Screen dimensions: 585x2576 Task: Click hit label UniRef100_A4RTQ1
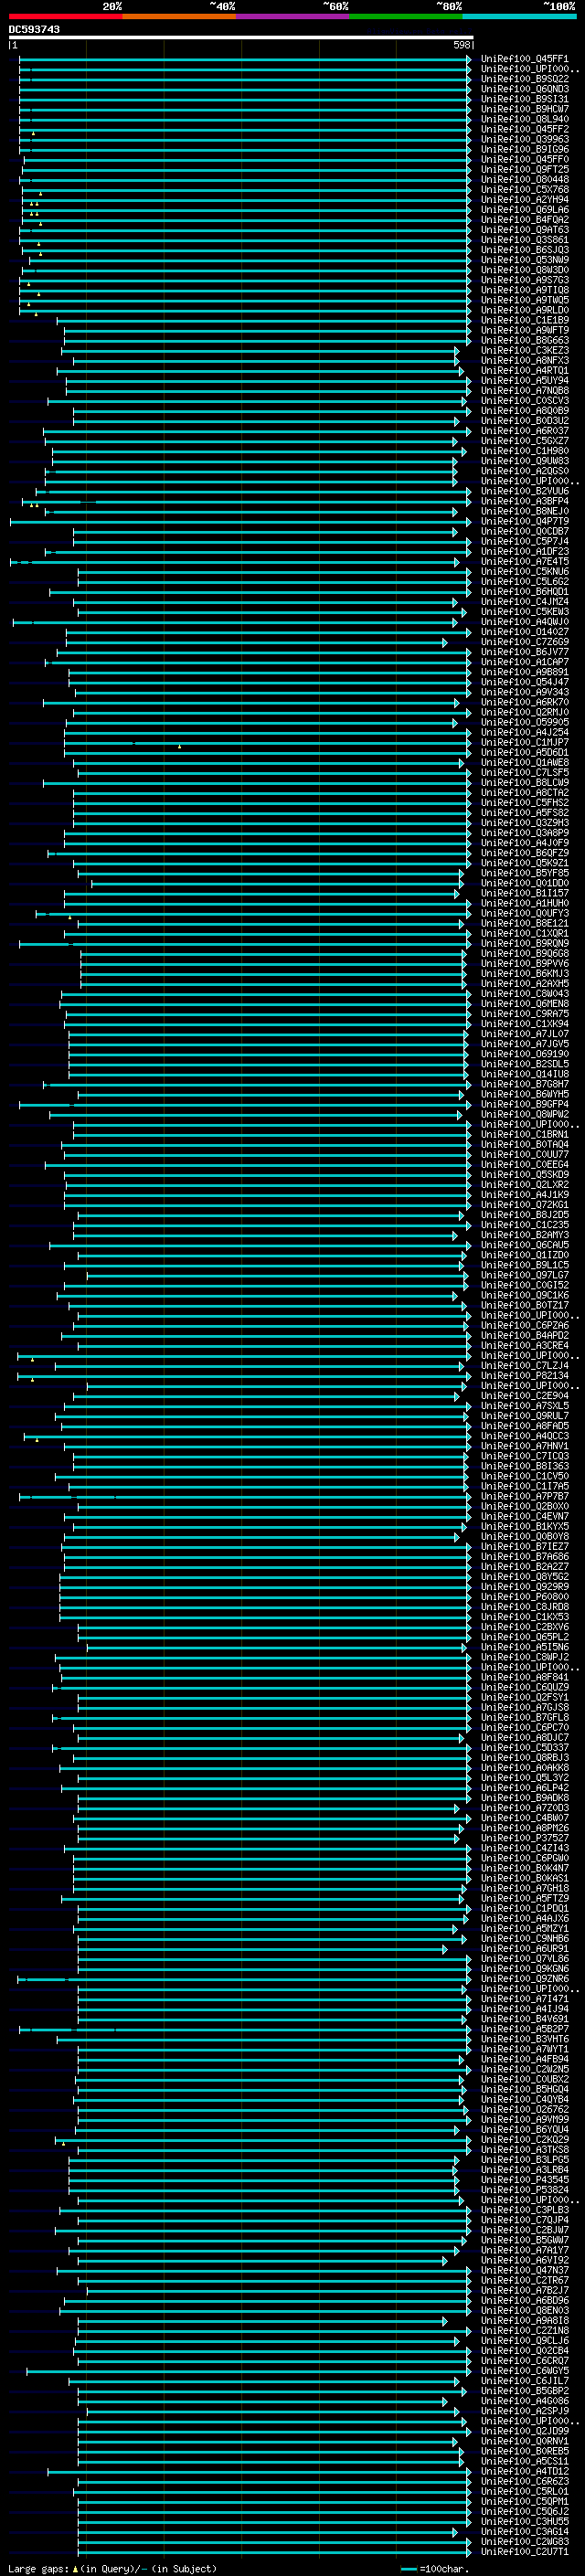(524, 370)
